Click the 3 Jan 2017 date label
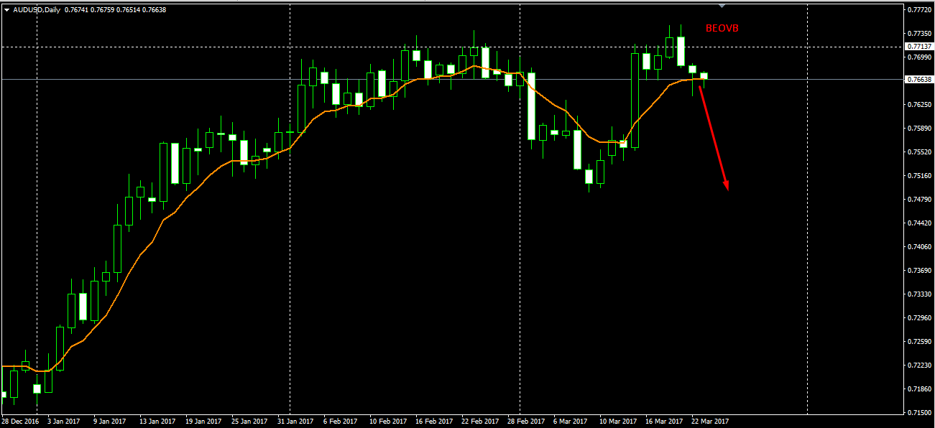 coord(63,422)
